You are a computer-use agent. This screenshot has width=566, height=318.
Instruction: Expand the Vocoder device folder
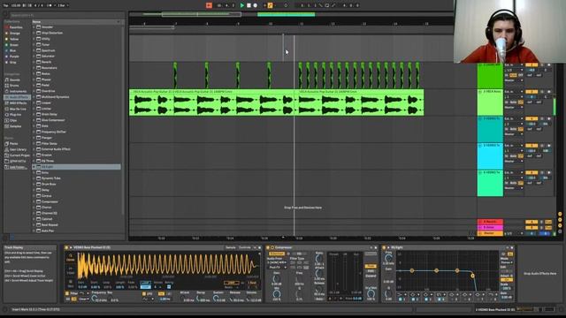(34, 27)
